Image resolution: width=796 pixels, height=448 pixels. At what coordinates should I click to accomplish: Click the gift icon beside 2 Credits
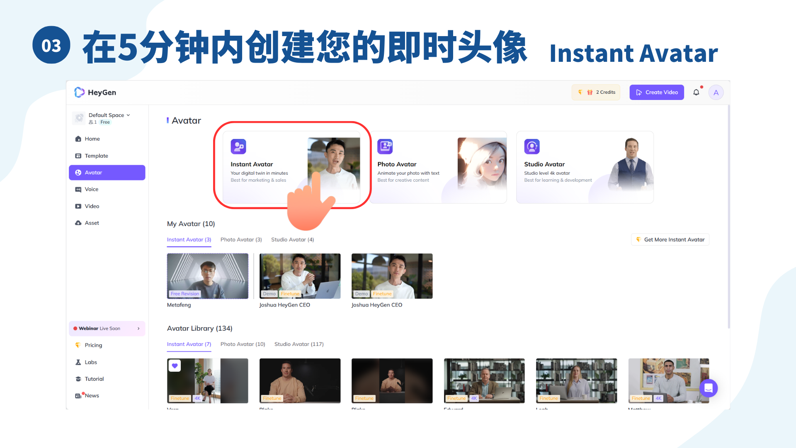pyautogui.click(x=590, y=93)
